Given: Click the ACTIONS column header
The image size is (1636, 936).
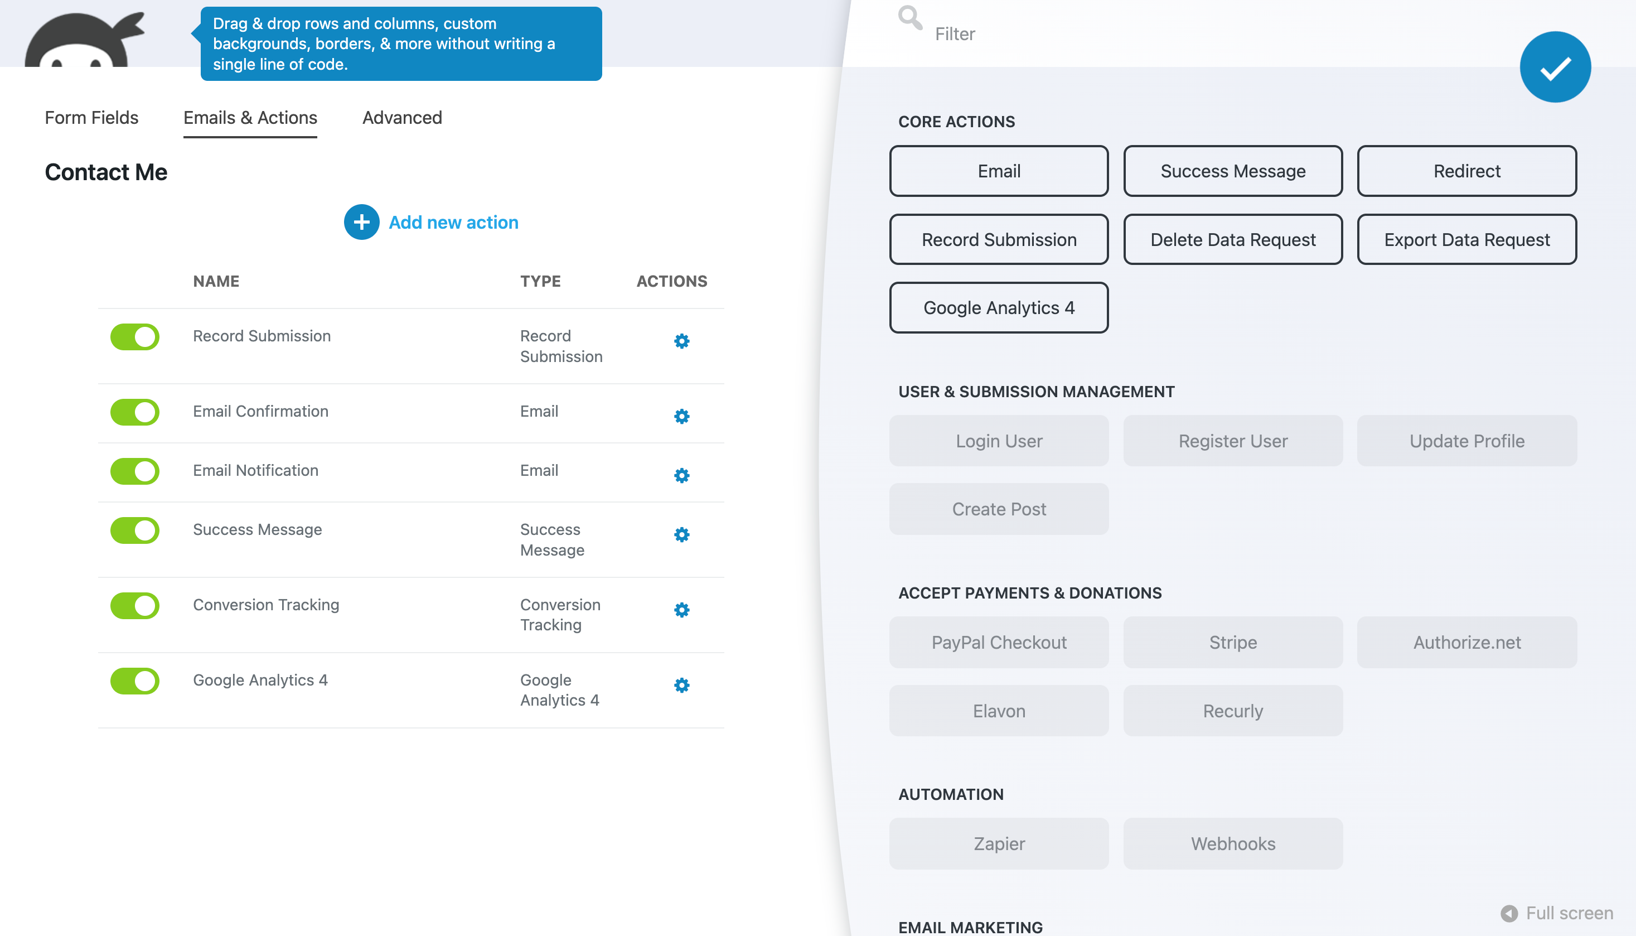Looking at the screenshot, I should click(671, 281).
